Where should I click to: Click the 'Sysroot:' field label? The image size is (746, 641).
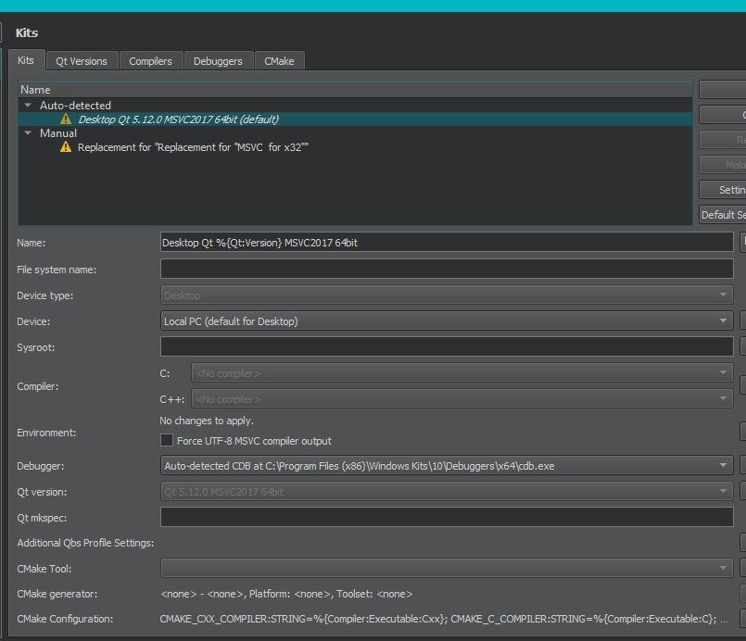36,347
